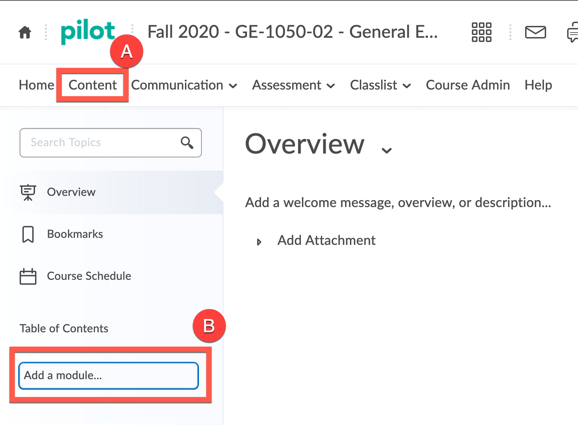
Task: Open the message alerts envelope icon
Action: coord(535,32)
